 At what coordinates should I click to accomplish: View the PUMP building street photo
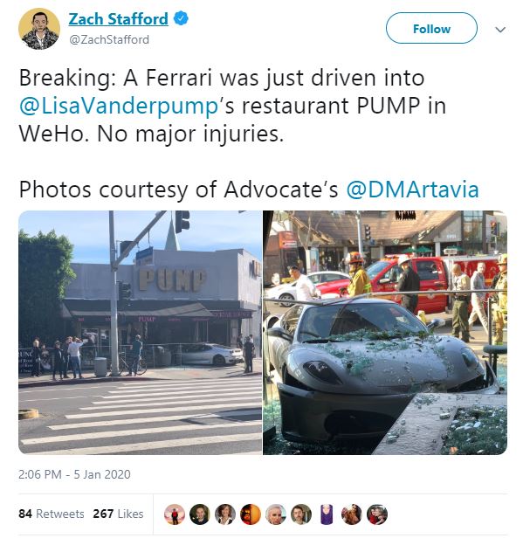[x=140, y=332]
